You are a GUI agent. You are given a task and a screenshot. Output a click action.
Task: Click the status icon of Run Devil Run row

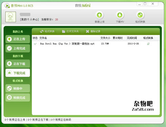click(x=35, y=44)
